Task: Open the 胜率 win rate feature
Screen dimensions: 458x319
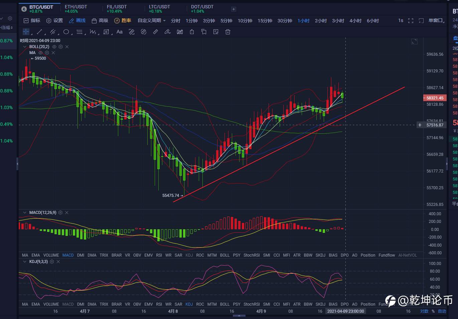Action: tap(123, 21)
